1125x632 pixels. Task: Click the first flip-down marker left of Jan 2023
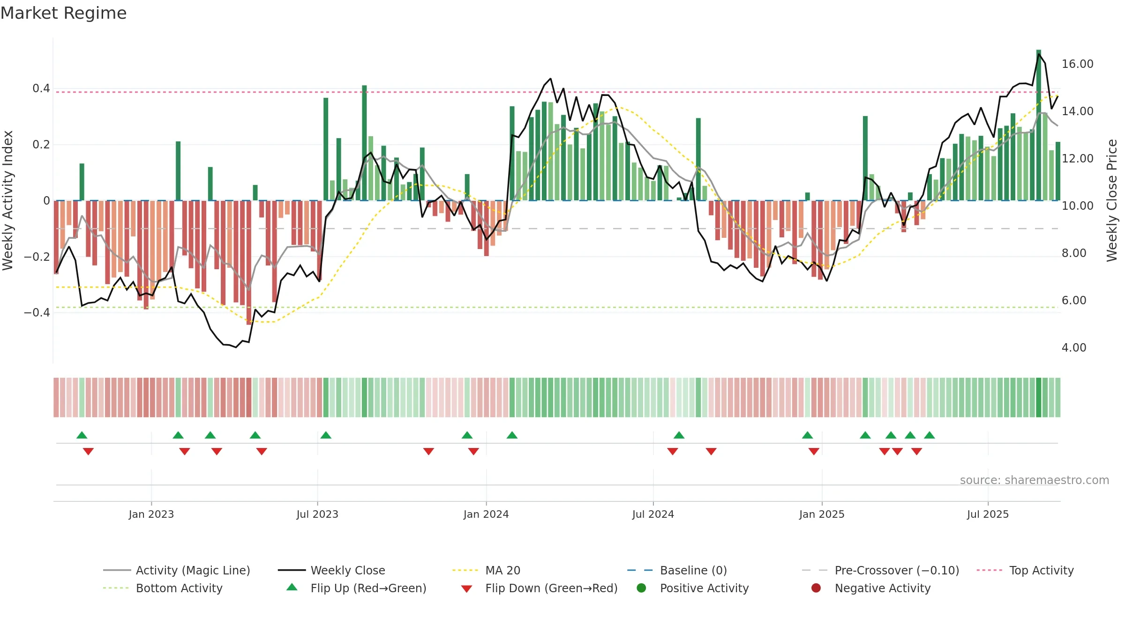click(88, 451)
